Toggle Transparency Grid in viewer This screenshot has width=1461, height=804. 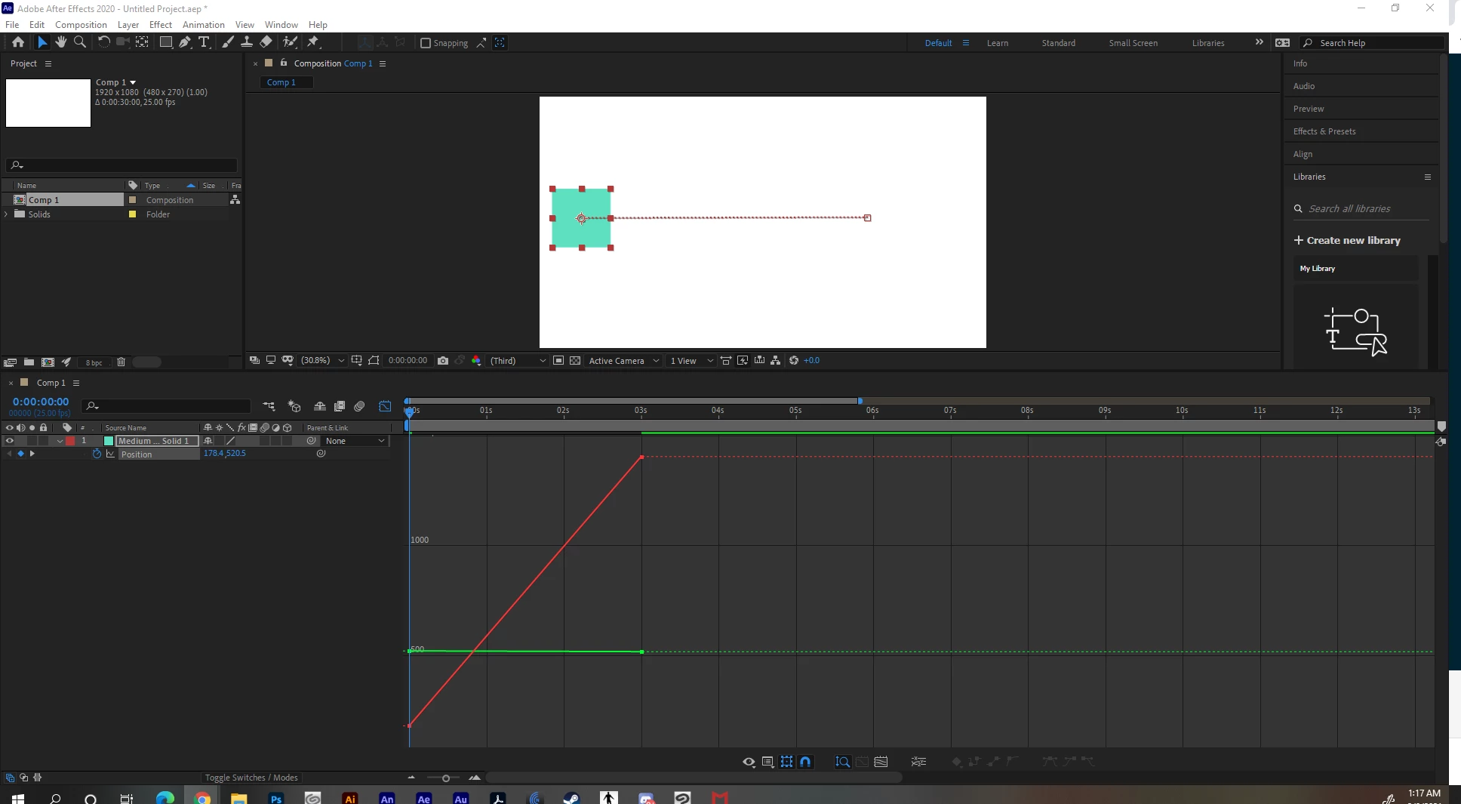tap(575, 360)
